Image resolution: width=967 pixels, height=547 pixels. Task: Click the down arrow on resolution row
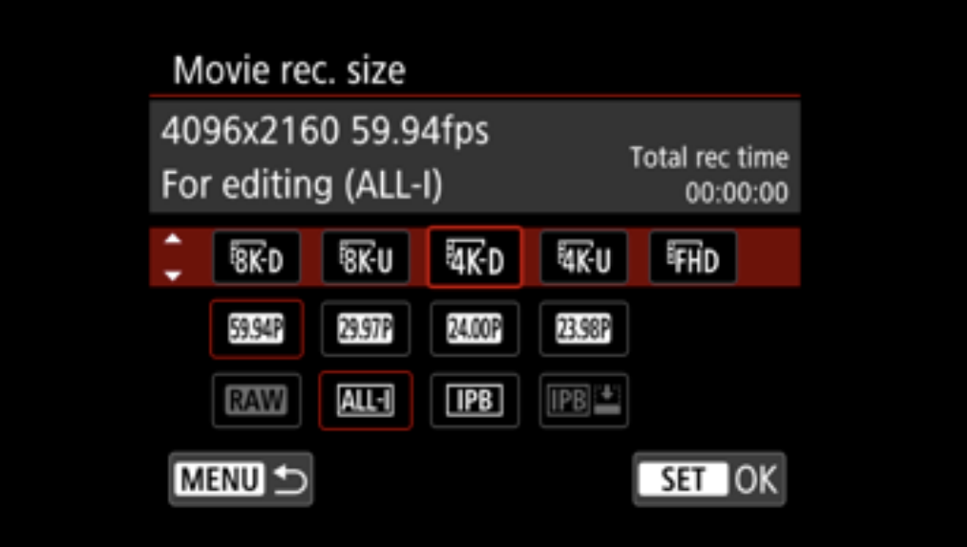coord(173,275)
